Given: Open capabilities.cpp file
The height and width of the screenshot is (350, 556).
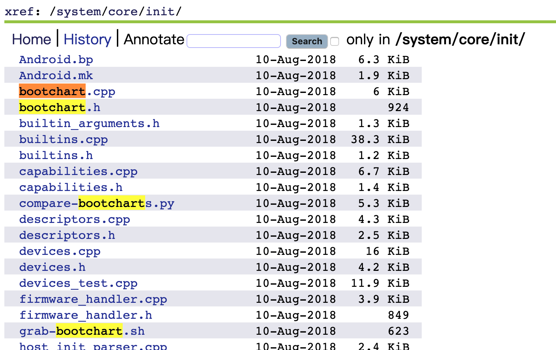Looking at the screenshot, I should click(78, 171).
